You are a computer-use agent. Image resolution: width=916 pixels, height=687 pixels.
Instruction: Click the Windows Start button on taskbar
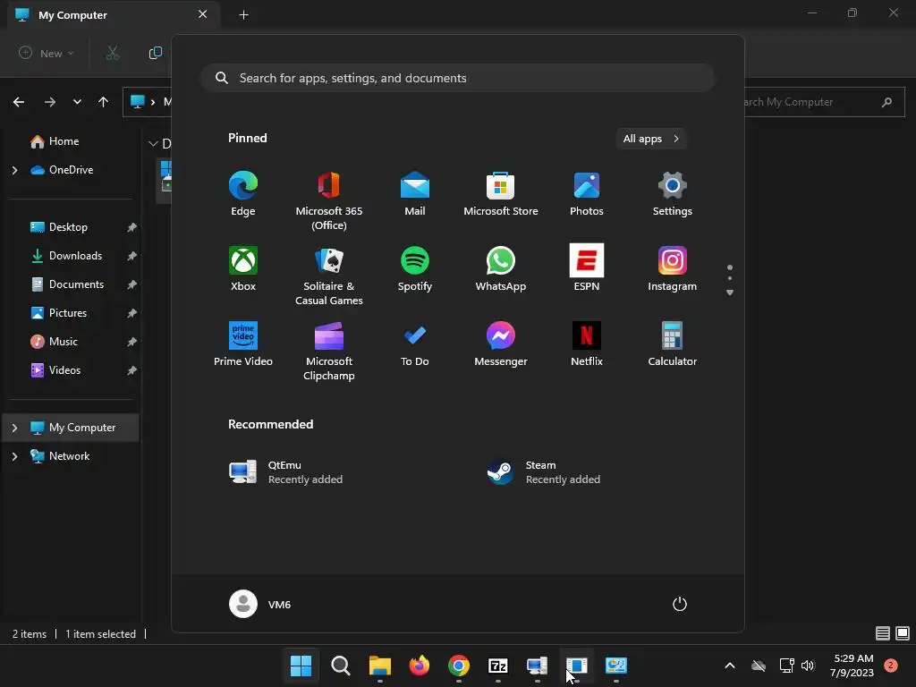tap(301, 666)
